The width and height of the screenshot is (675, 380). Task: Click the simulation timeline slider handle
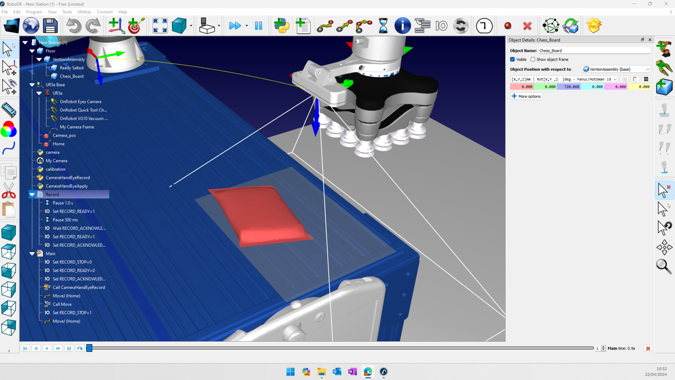(89, 349)
